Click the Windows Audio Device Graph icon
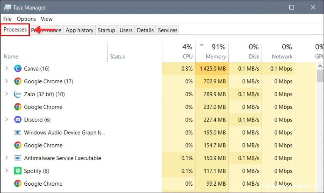This screenshot has height=193, width=324. tap(18, 132)
